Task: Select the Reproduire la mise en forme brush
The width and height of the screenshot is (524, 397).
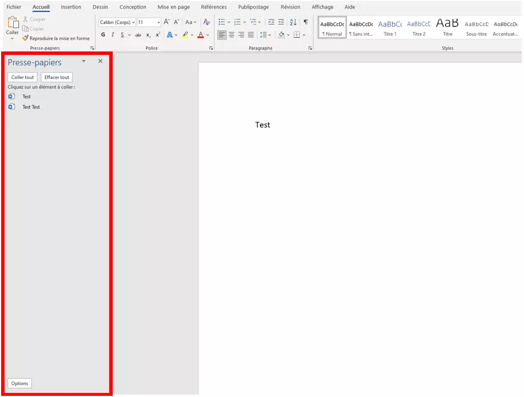Action: (56, 38)
